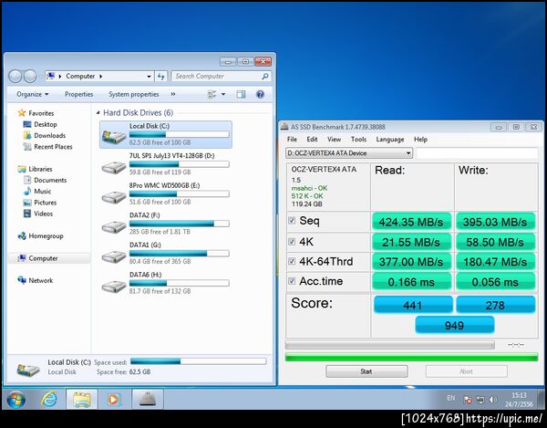Show the preview pane icon
547x428 pixels.
[241, 94]
